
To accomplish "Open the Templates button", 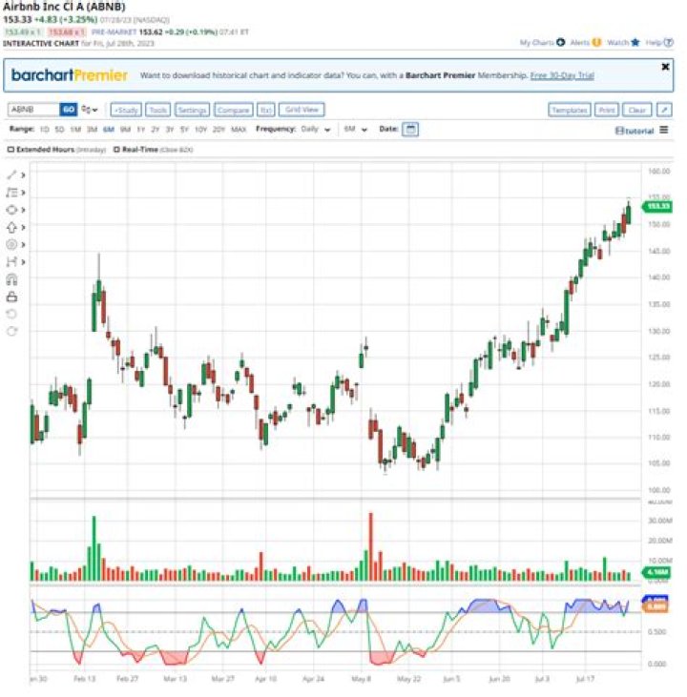I will point(570,110).
